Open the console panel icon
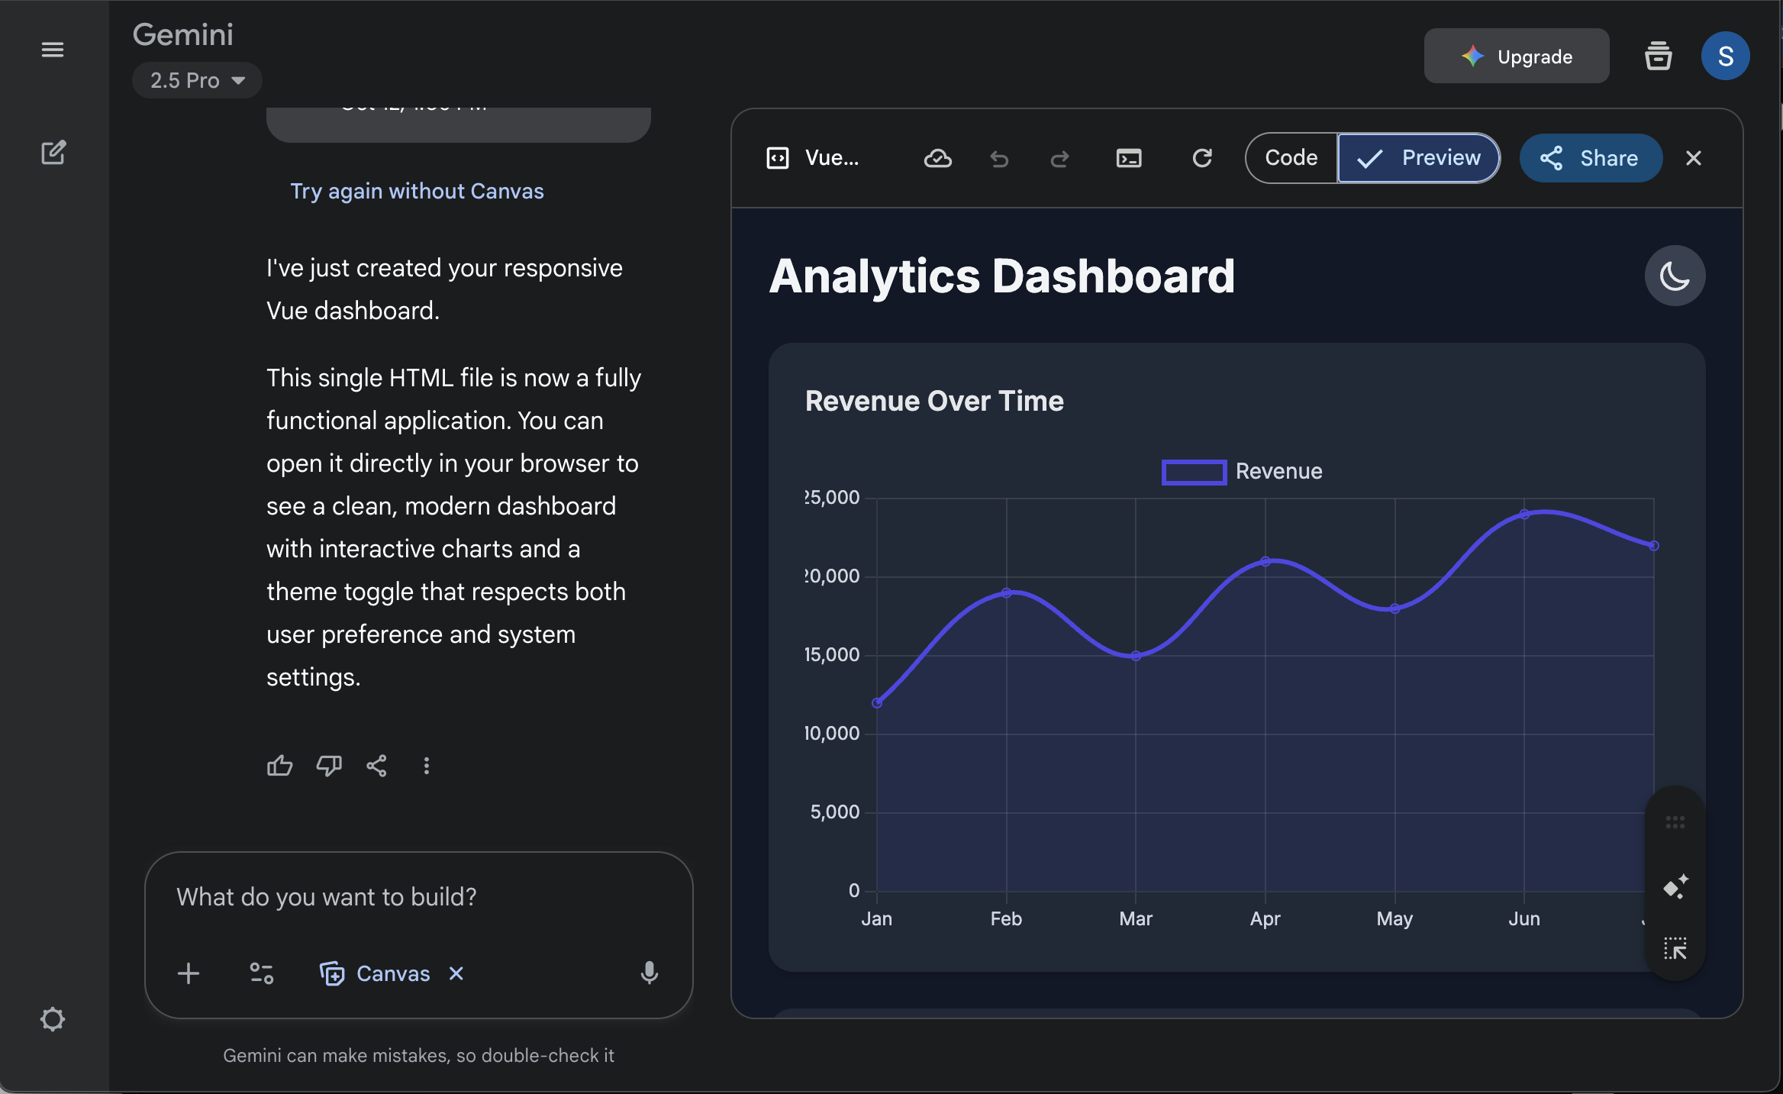Viewport: 1783px width, 1094px height. coord(1129,158)
